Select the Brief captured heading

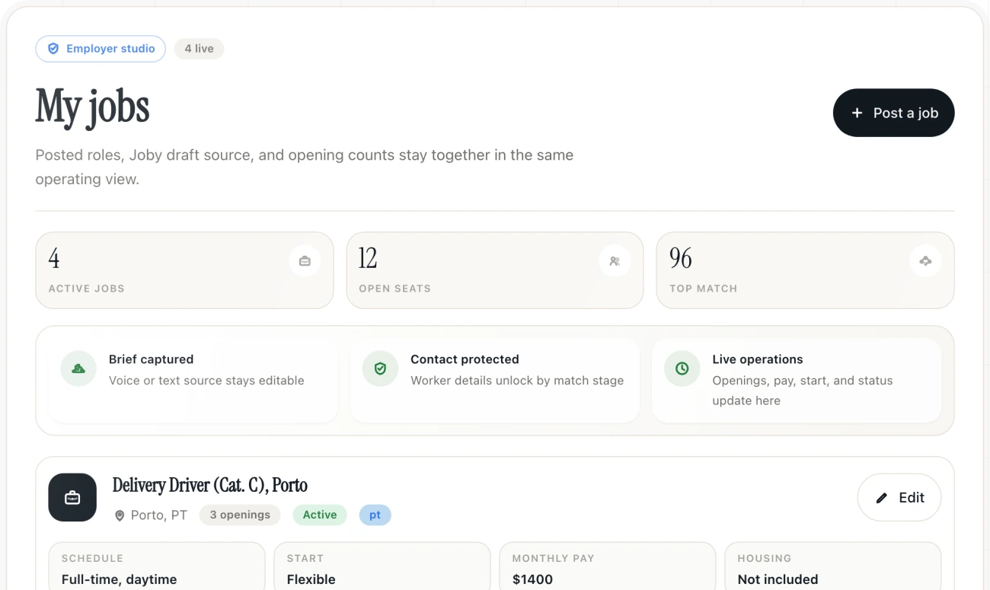[x=151, y=359]
